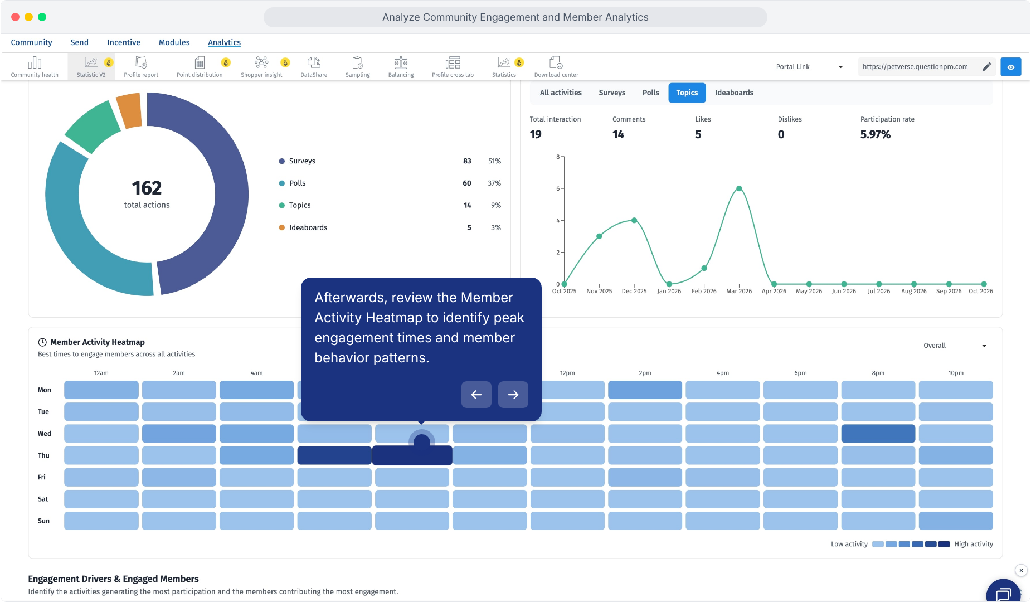
Task: Open the Community health icon
Action: tap(35, 66)
